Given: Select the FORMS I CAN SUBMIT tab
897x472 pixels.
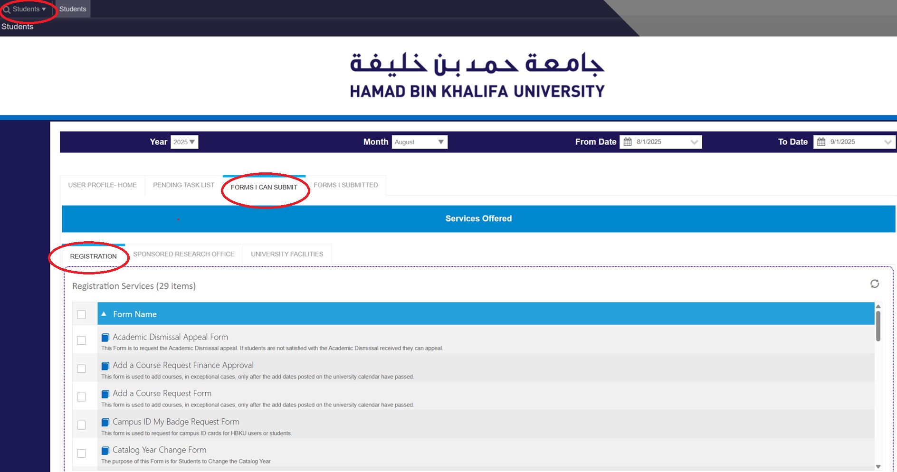Looking at the screenshot, I should click(x=264, y=187).
